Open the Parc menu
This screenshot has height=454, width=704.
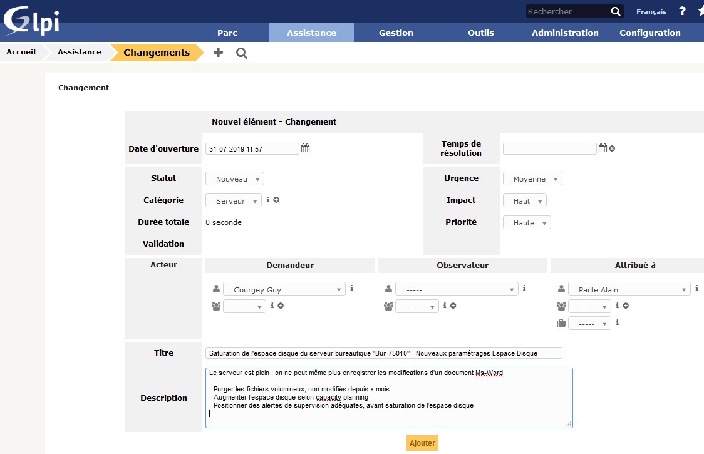(227, 33)
